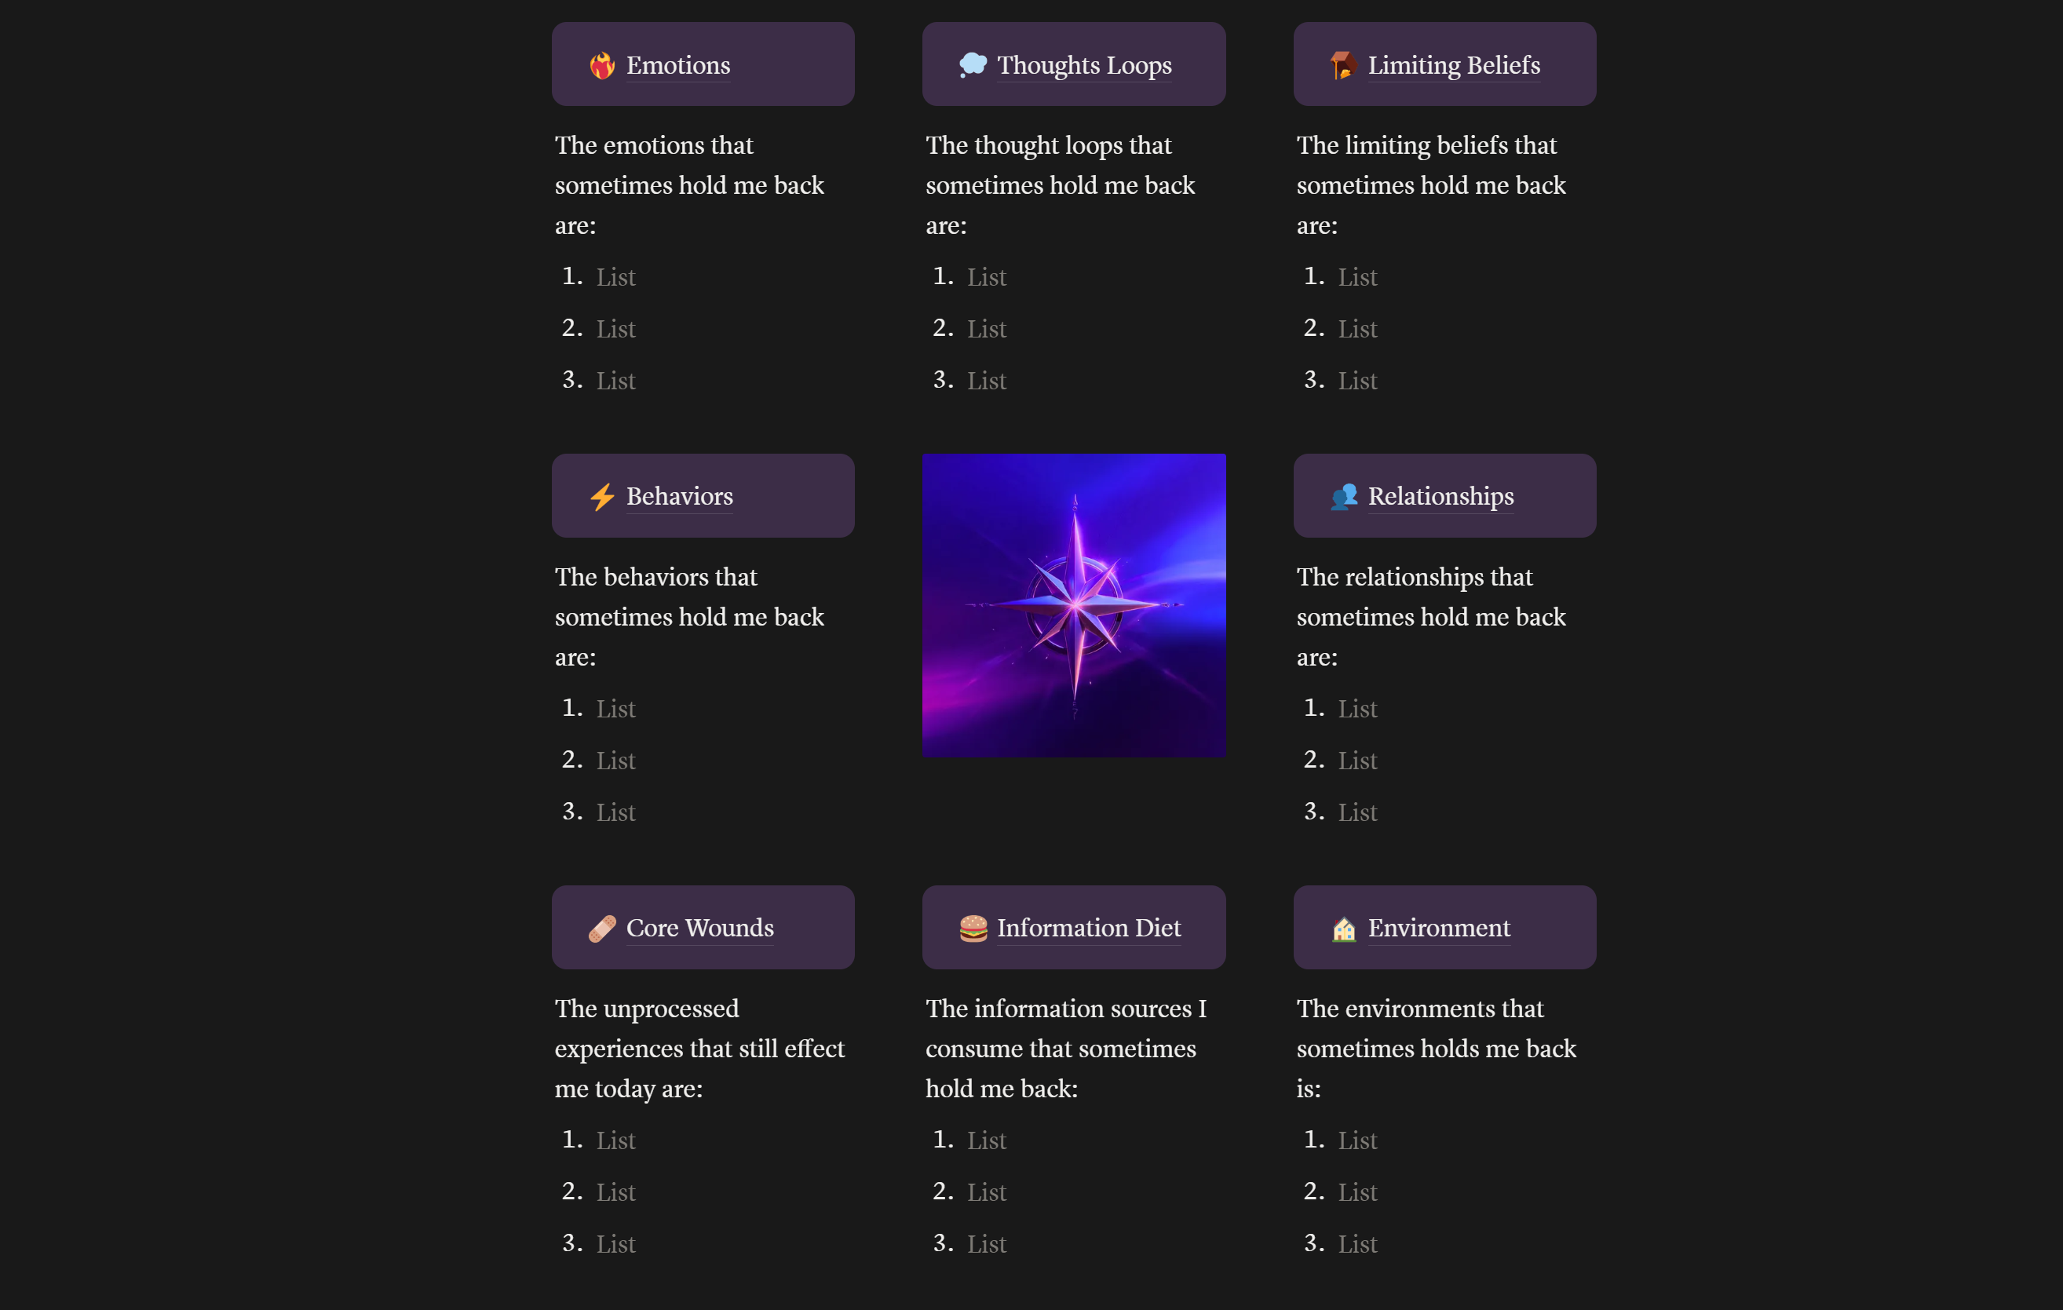The width and height of the screenshot is (2063, 1310).
Task: Click first list item under Emotions
Action: (616, 278)
